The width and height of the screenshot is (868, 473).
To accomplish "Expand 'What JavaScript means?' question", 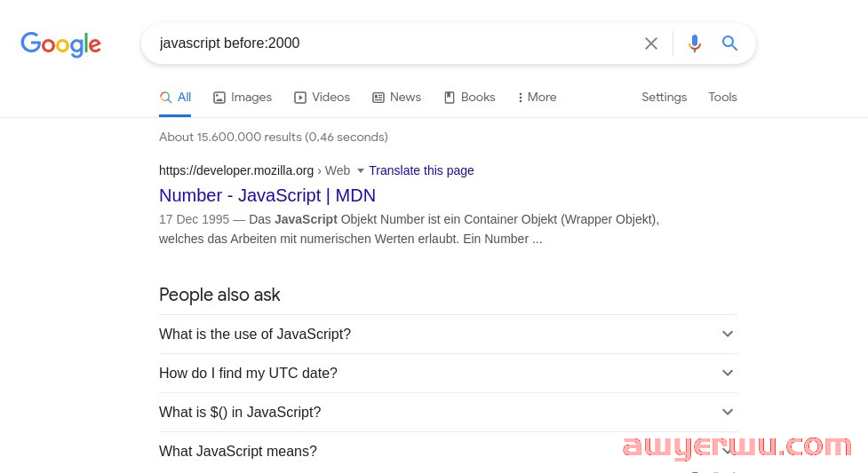I will [449, 452].
